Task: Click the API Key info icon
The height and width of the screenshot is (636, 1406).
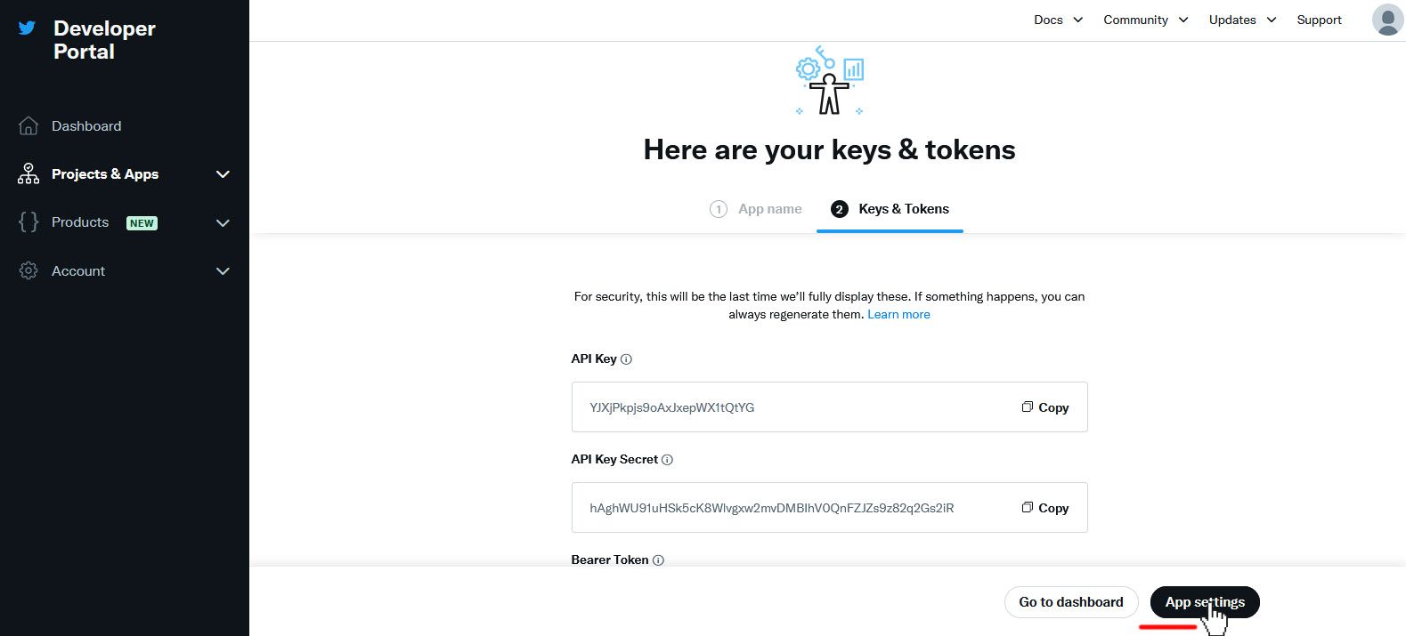Action: (626, 359)
